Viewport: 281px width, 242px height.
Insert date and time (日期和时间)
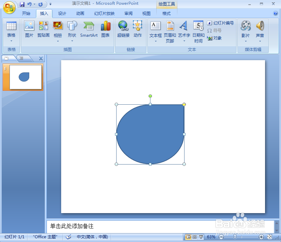198,32
